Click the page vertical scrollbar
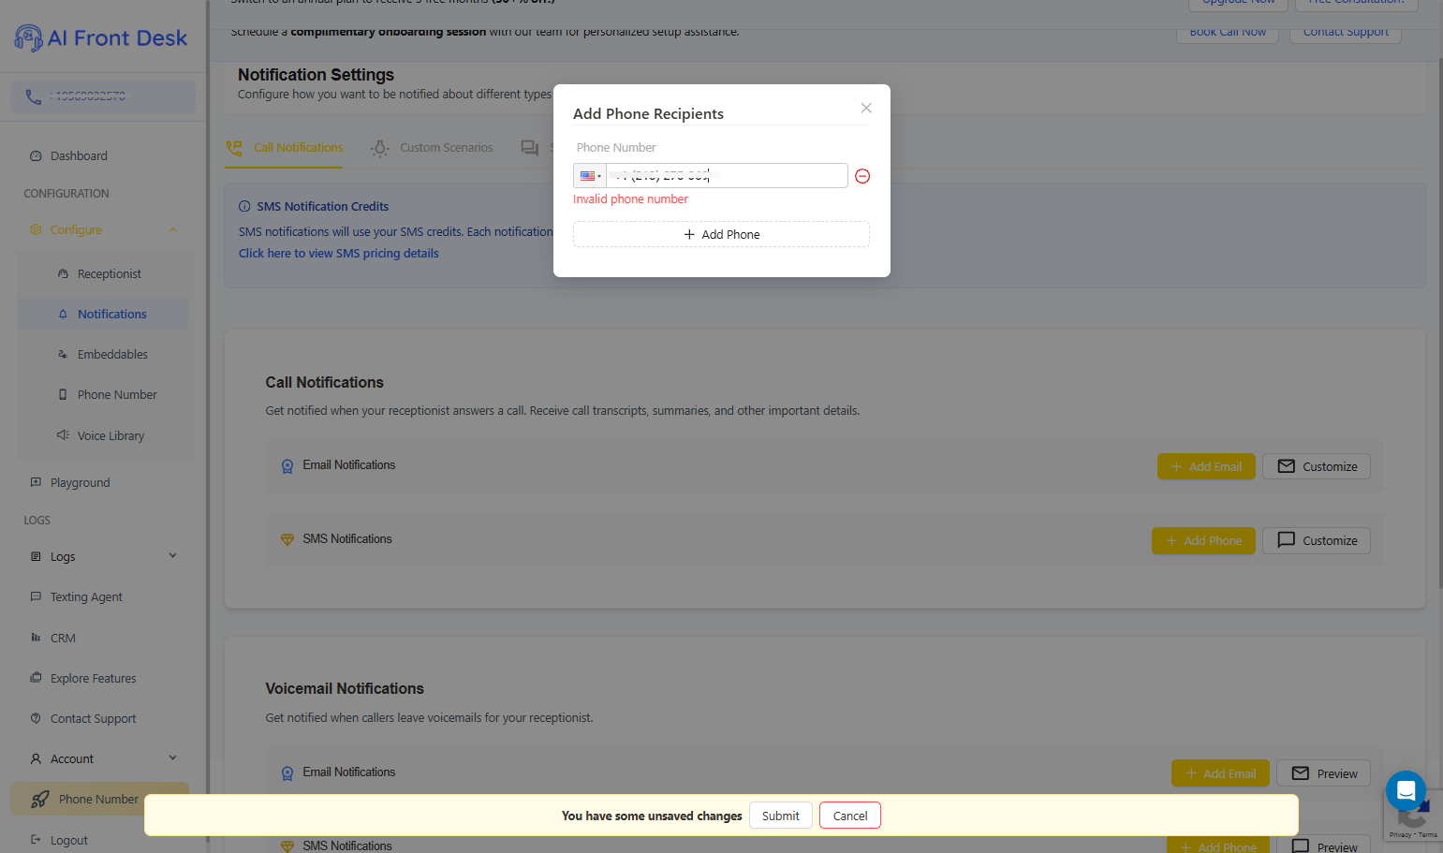Image resolution: width=1443 pixels, height=853 pixels. (x=1439, y=323)
